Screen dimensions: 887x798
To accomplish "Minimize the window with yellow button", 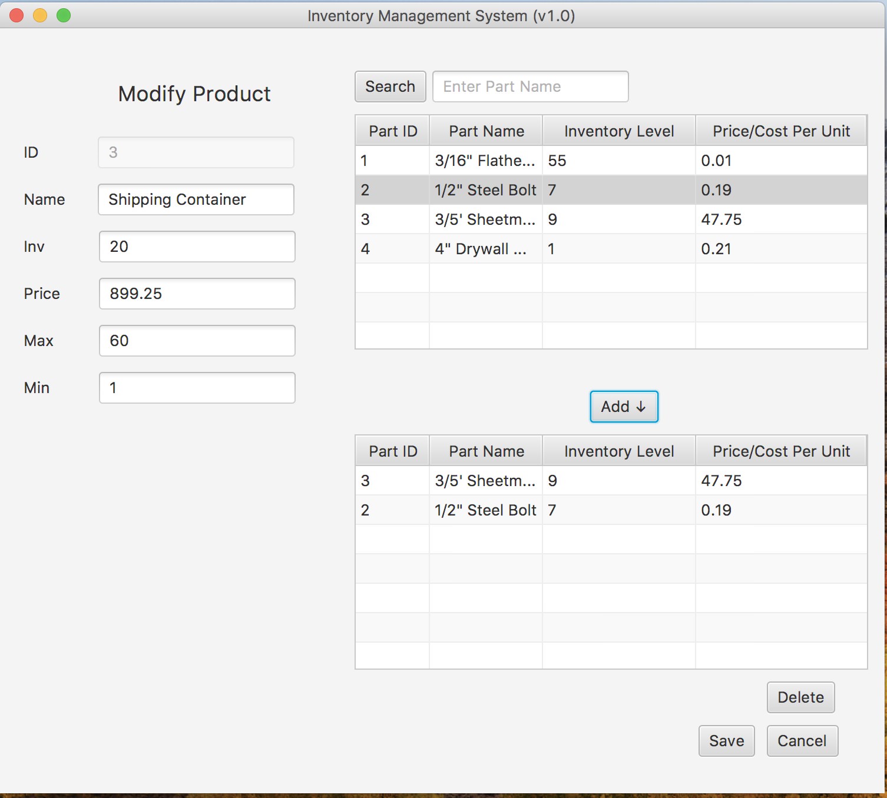I will click(40, 15).
